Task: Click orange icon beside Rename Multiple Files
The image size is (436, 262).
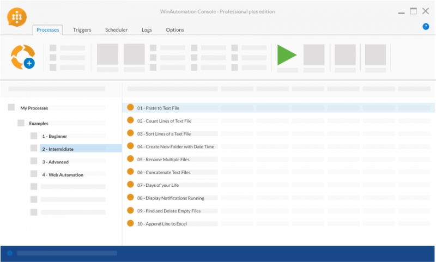Action: tap(130, 159)
